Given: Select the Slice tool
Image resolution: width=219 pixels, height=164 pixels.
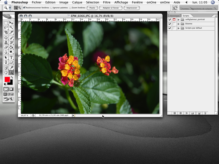Looking at the screenshot, I should click(11, 32).
